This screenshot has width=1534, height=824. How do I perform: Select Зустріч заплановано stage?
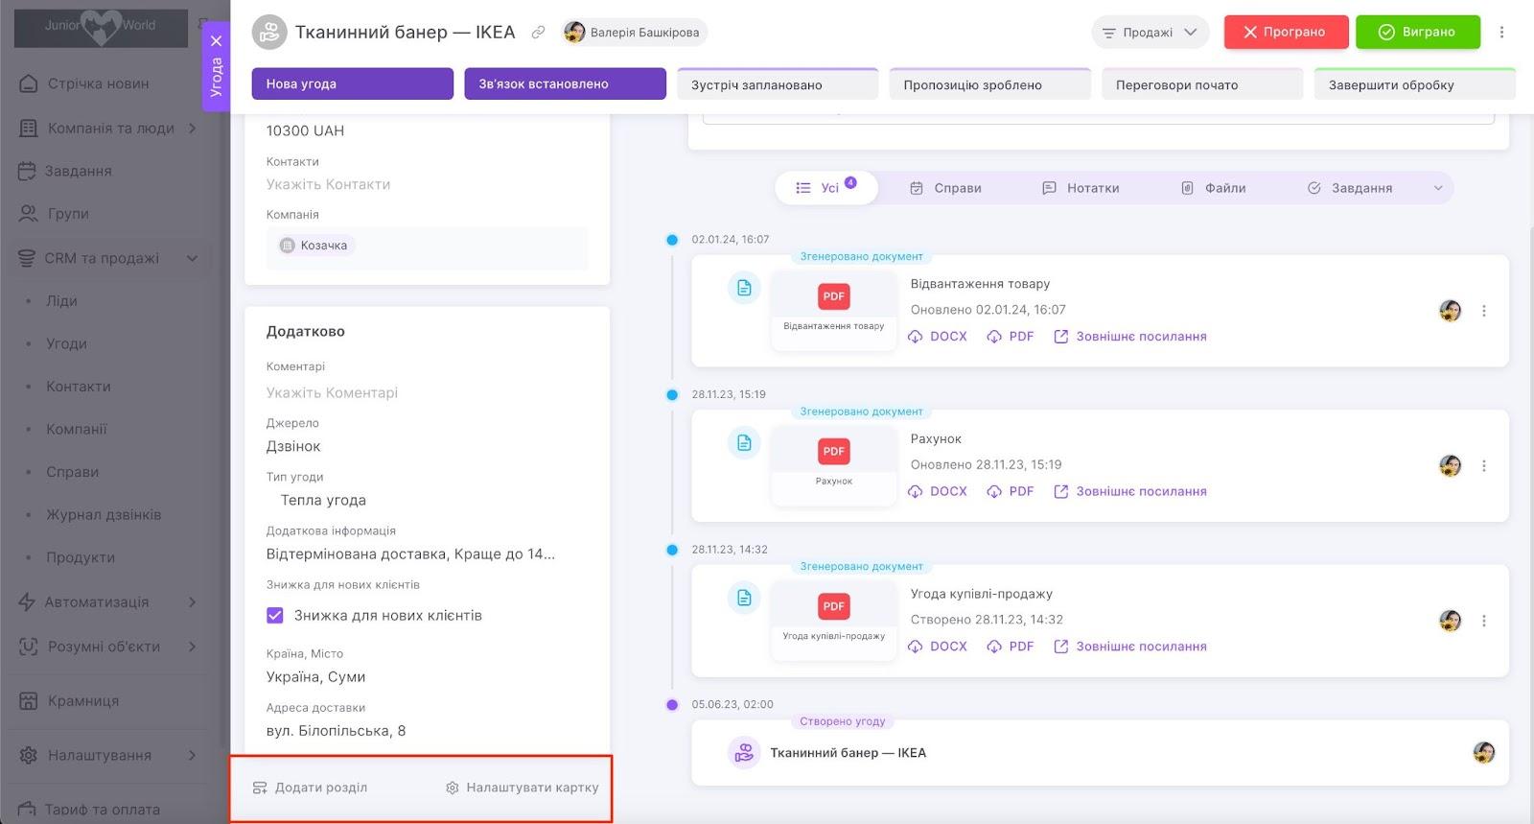(x=778, y=83)
